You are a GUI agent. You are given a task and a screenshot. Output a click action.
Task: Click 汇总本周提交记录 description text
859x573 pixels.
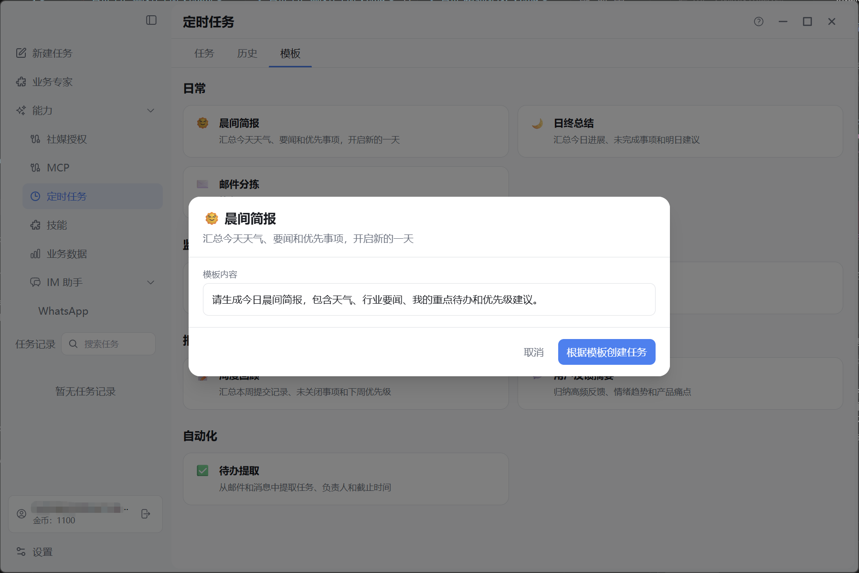point(305,392)
